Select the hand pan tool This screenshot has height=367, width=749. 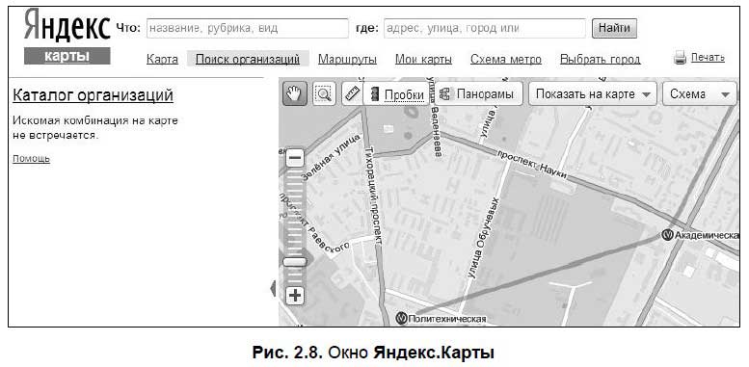295,93
